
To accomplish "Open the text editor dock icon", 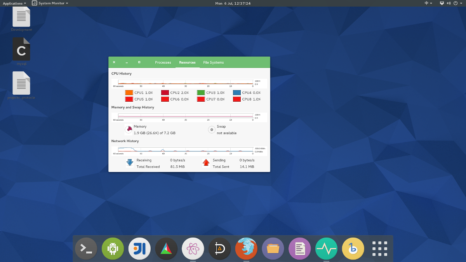I will pos(299,248).
